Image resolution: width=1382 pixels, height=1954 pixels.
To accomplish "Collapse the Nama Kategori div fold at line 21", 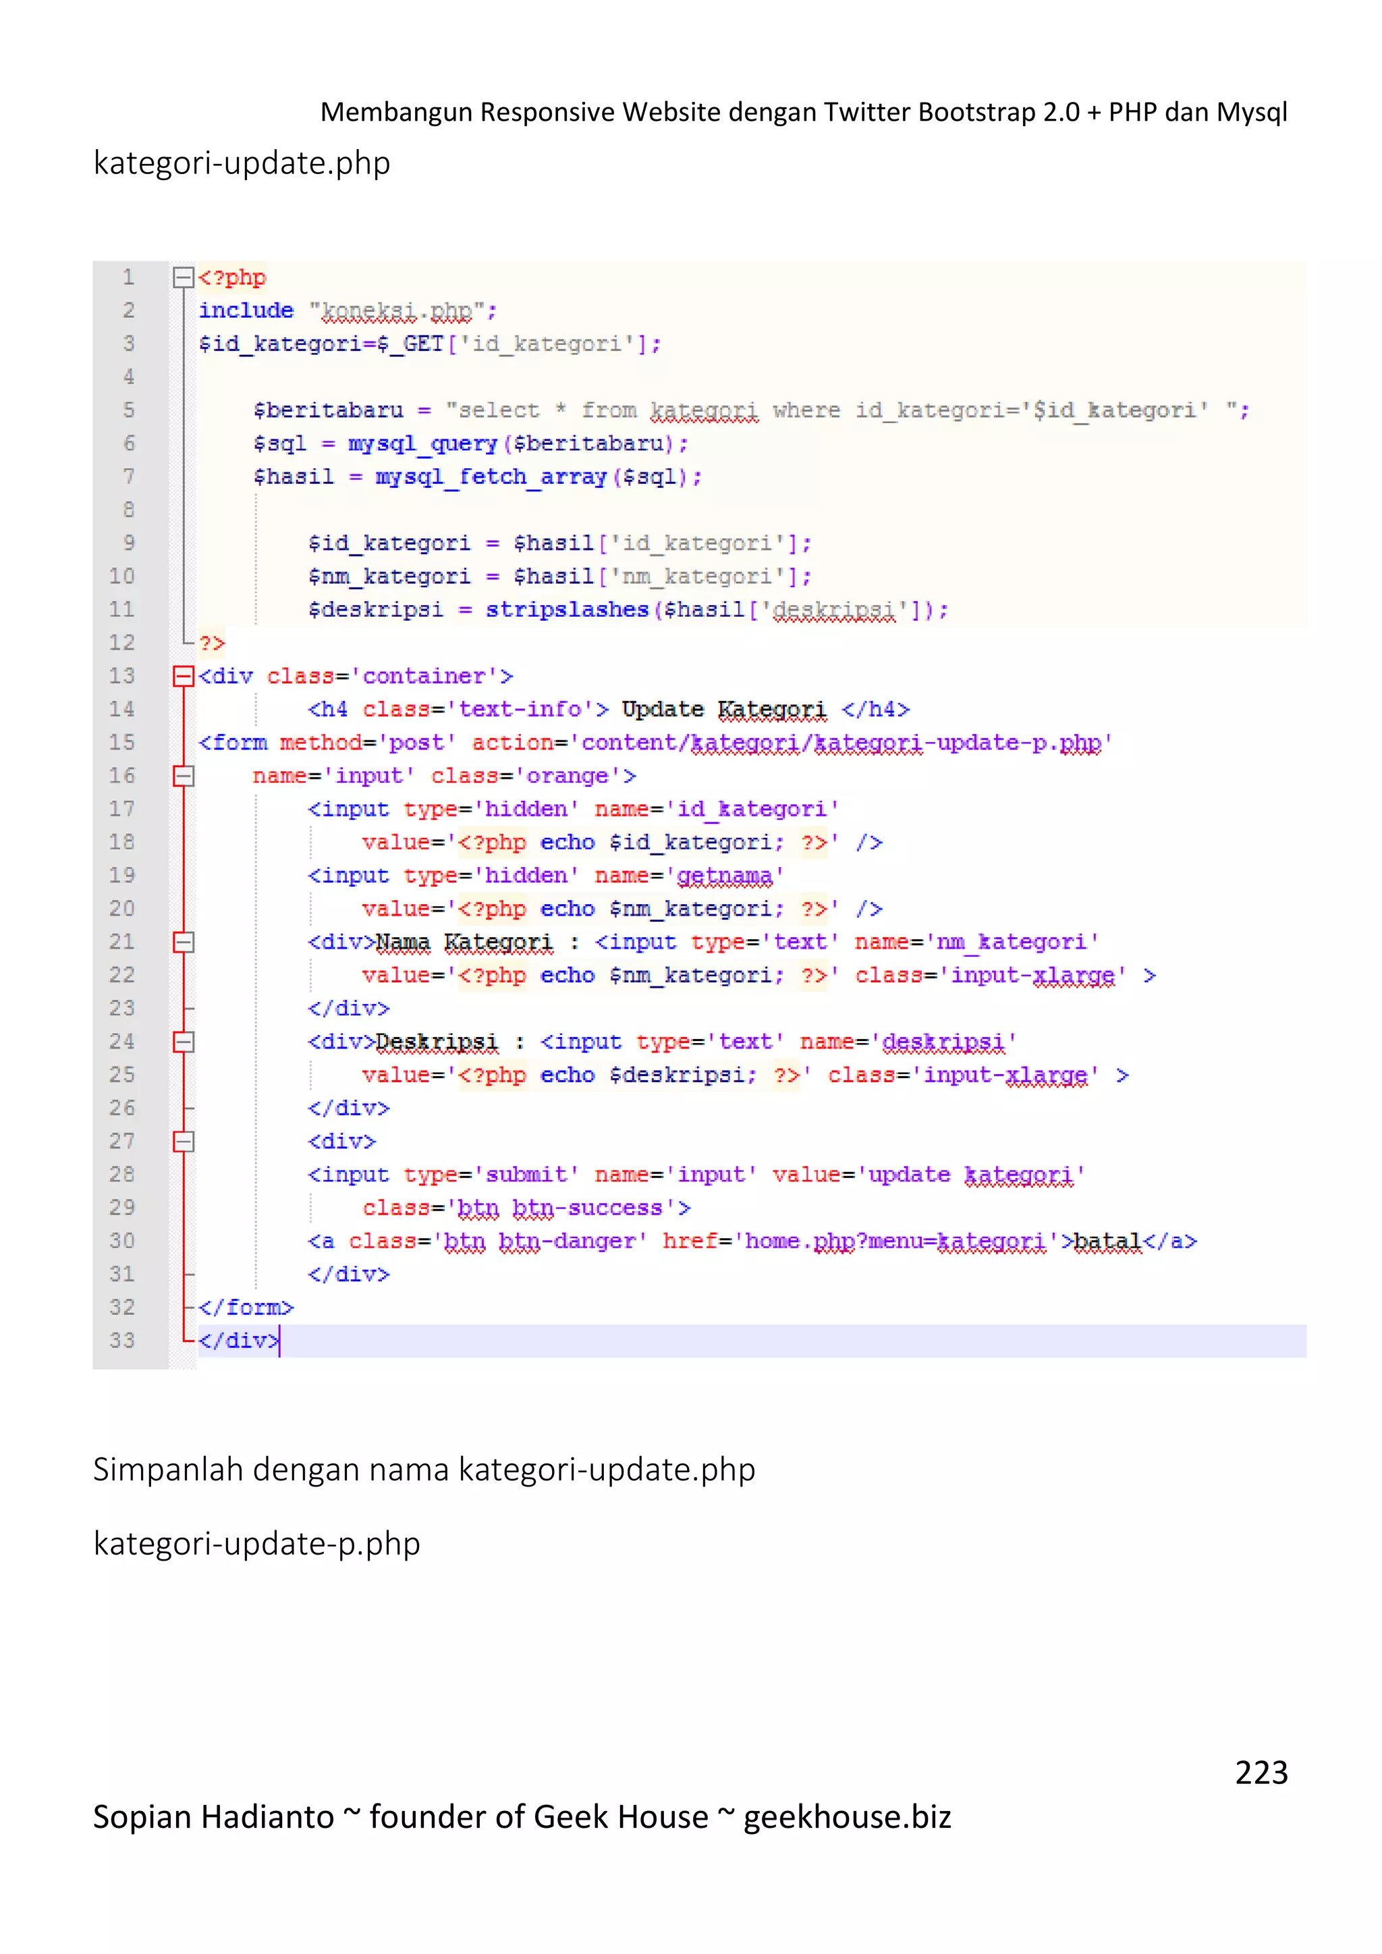I will (183, 942).
